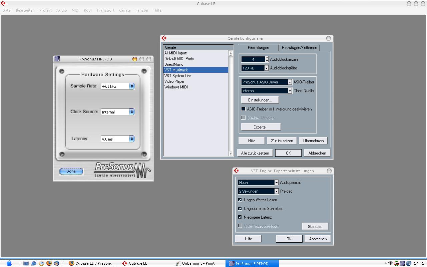The height and width of the screenshot is (267, 427).
Task: Switch to Firefox 'Cubase LE / Presonu...' taskbar item
Action: [x=92, y=263]
